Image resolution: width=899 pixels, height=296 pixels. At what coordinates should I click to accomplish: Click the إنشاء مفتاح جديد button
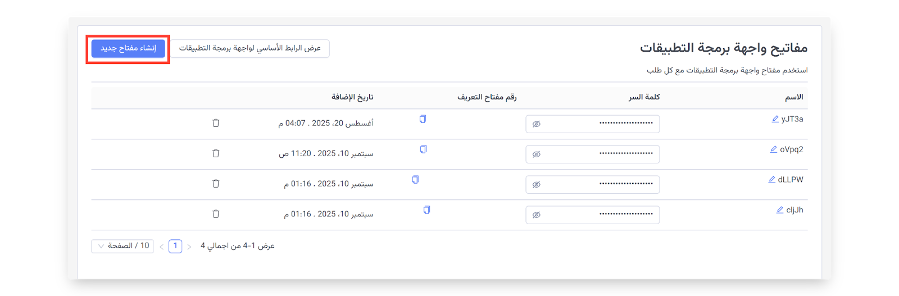(128, 48)
